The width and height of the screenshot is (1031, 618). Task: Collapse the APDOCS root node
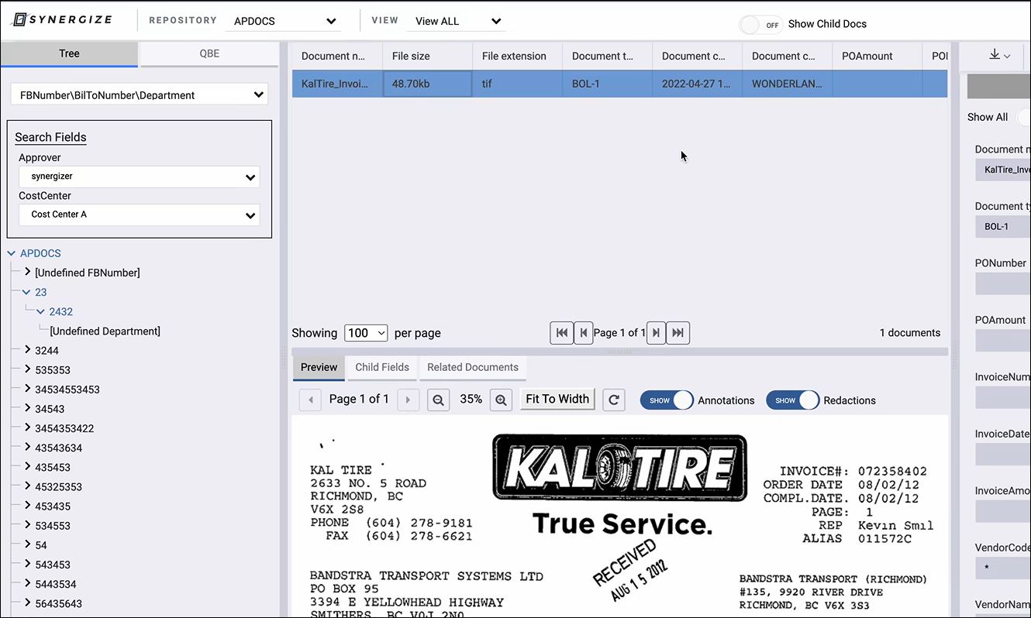[x=12, y=253]
